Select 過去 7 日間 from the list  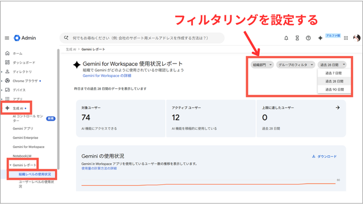coord(334,73)
